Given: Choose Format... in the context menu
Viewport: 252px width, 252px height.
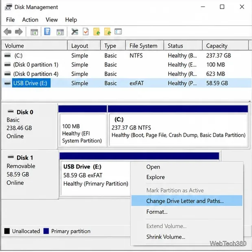Looking at the screenshot, I should click(187, 212).
